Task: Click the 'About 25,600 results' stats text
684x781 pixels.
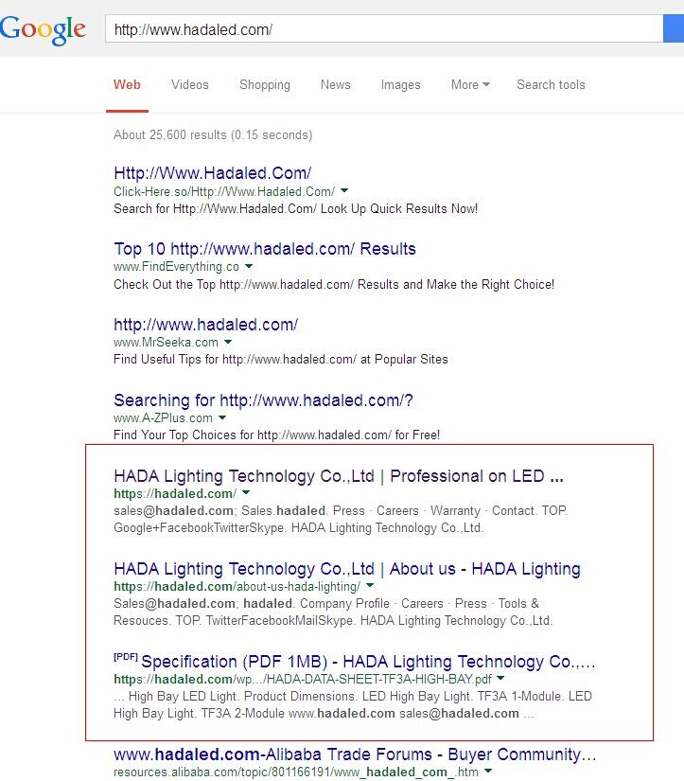Action: (213, 135)
